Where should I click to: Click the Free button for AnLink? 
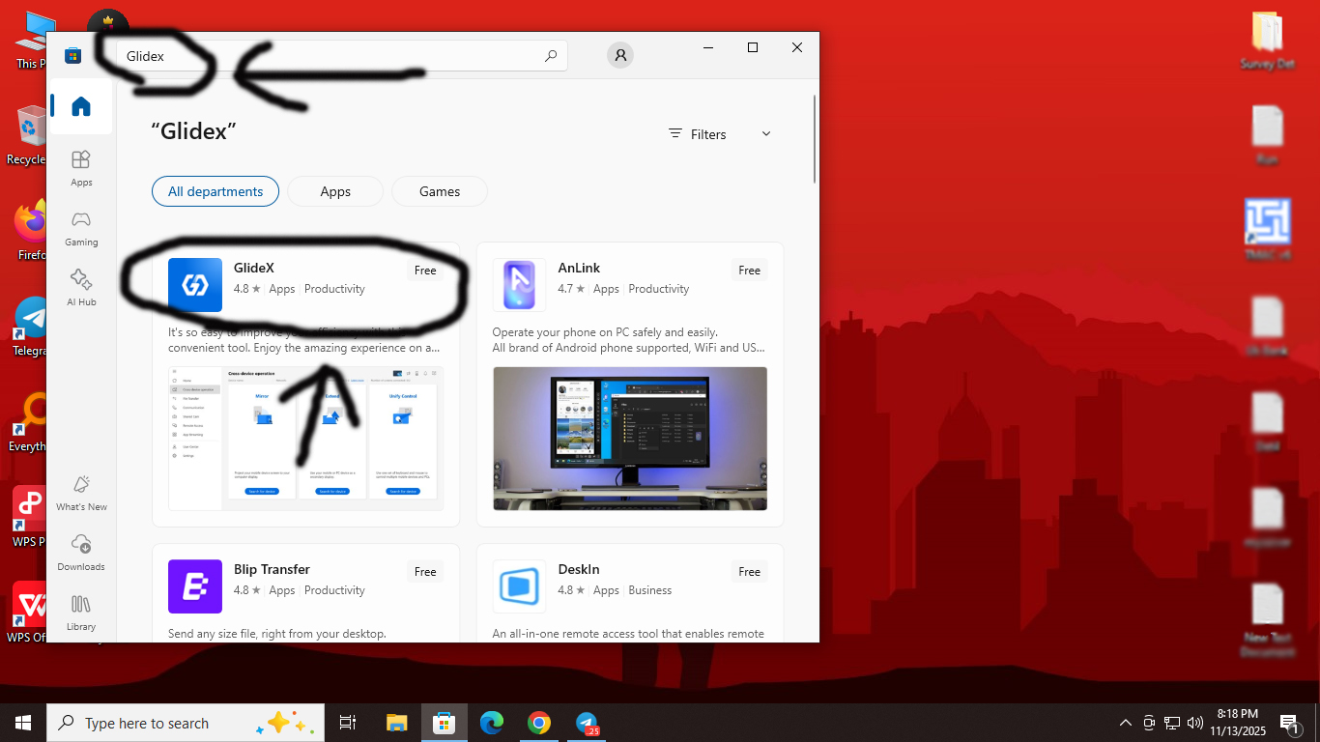(750, 271)
